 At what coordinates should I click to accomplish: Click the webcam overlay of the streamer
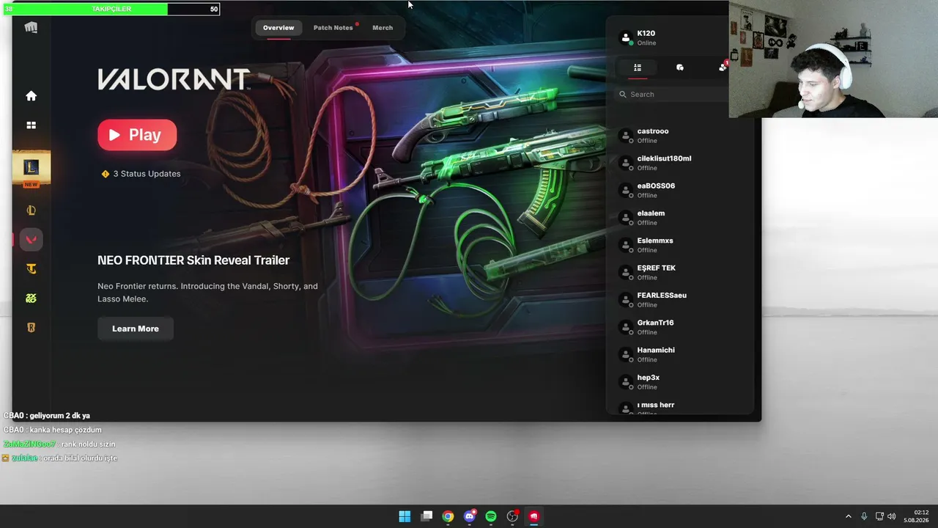(833, 59)
